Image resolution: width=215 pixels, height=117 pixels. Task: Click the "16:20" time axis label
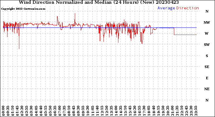tap(135, 111)
